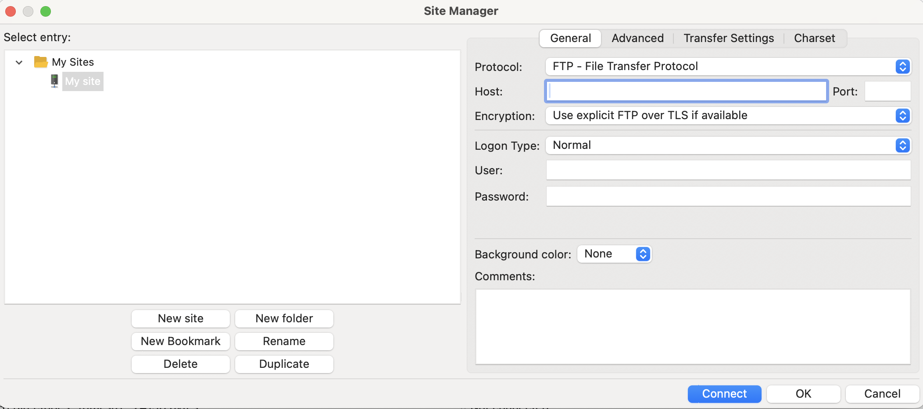Select the My site server icon
923x409 pixels.
coord(54,81)
